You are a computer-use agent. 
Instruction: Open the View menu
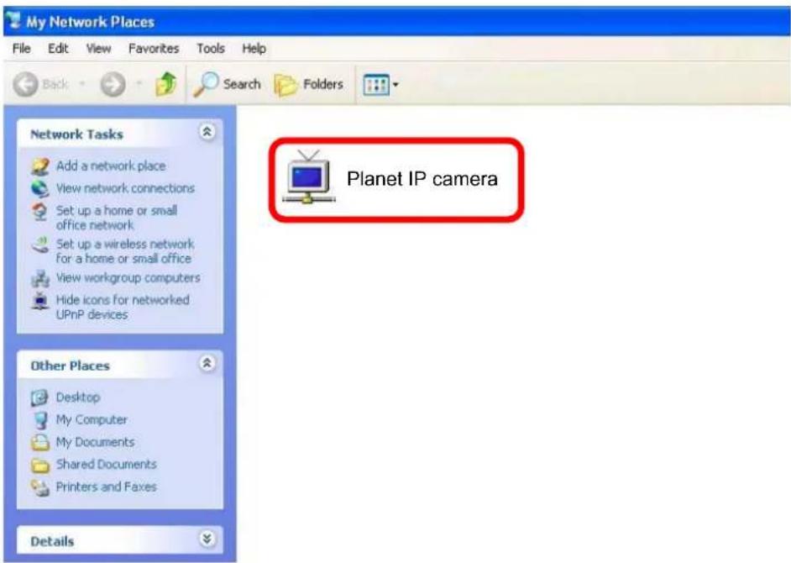(98, 49)
